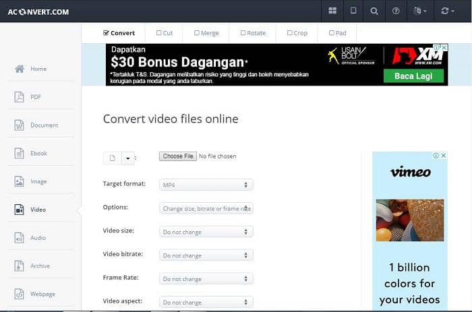Go to Ebook converter in sidebar
The width and height of the screenshot is (472, 312).
click(x=38, y=153)
